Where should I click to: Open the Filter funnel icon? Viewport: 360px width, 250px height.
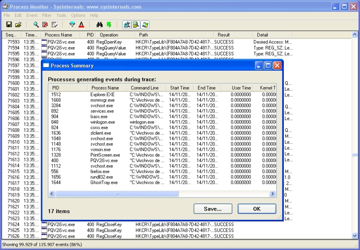coord(72,25)
